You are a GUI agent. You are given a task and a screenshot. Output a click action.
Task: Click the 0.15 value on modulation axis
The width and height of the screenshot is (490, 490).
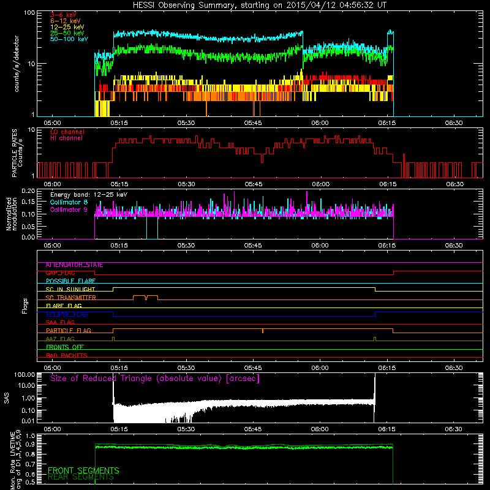(x=28, y=202)
